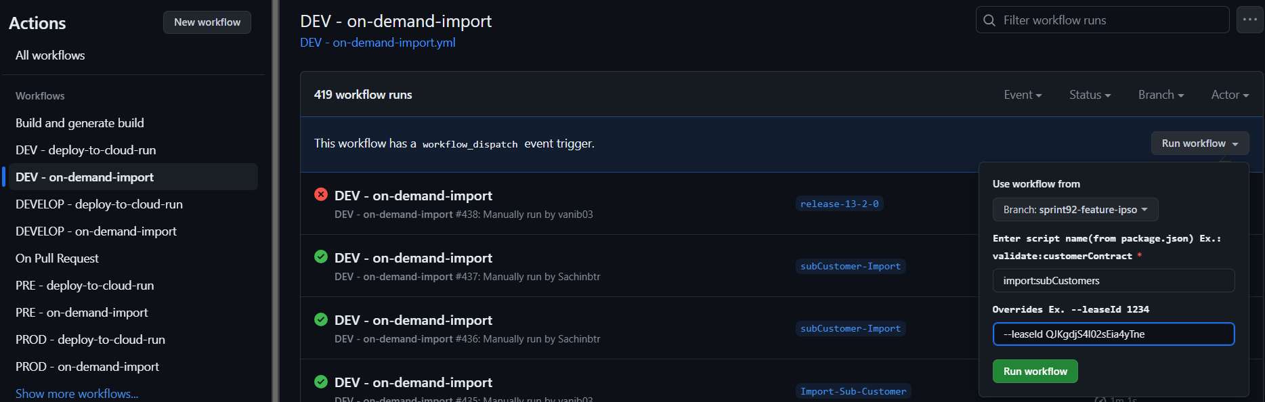Screen dimensions: 1265x402
Task: Expand the Event filter dropdown
Action: (1023, 95)
